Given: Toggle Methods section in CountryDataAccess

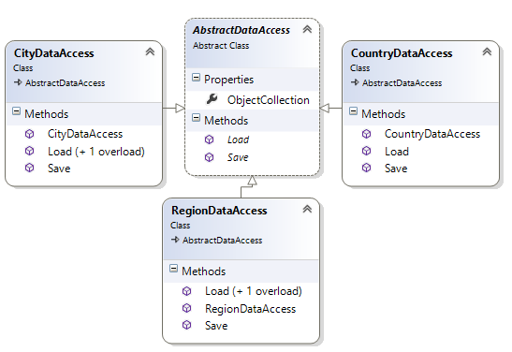Looking at the screenshot, I should 353,111.
